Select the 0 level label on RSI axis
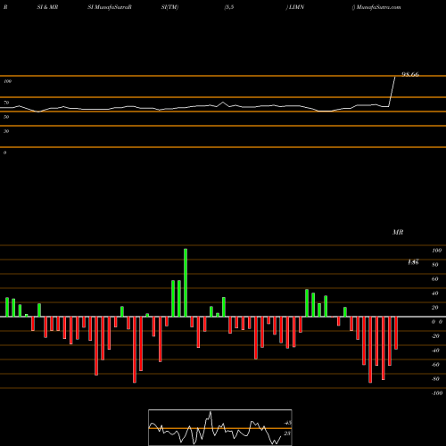The image size is (446, 446). coord(4,153)
